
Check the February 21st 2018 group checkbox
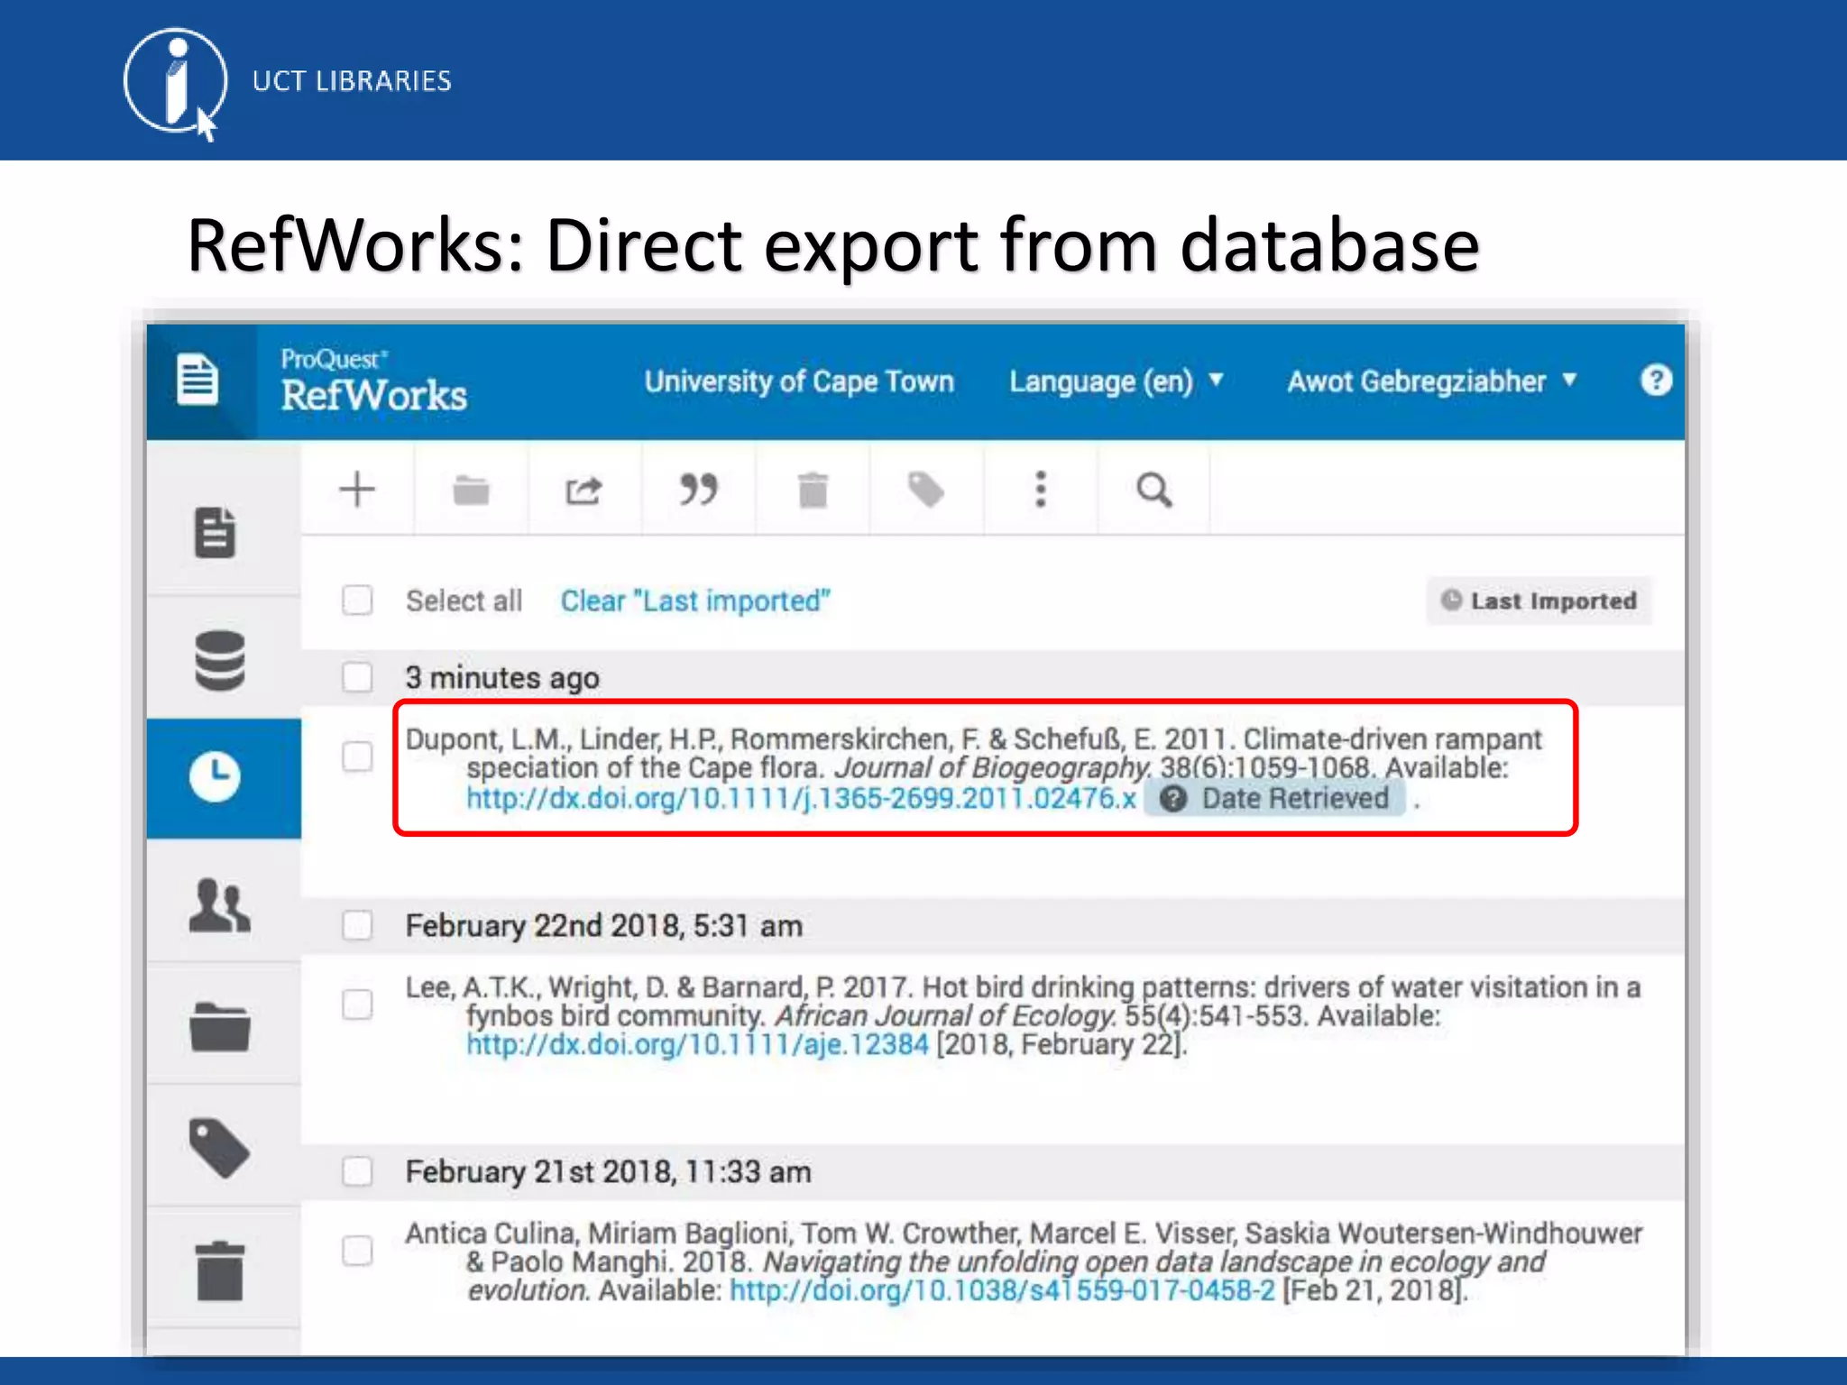coord(358,1171)
